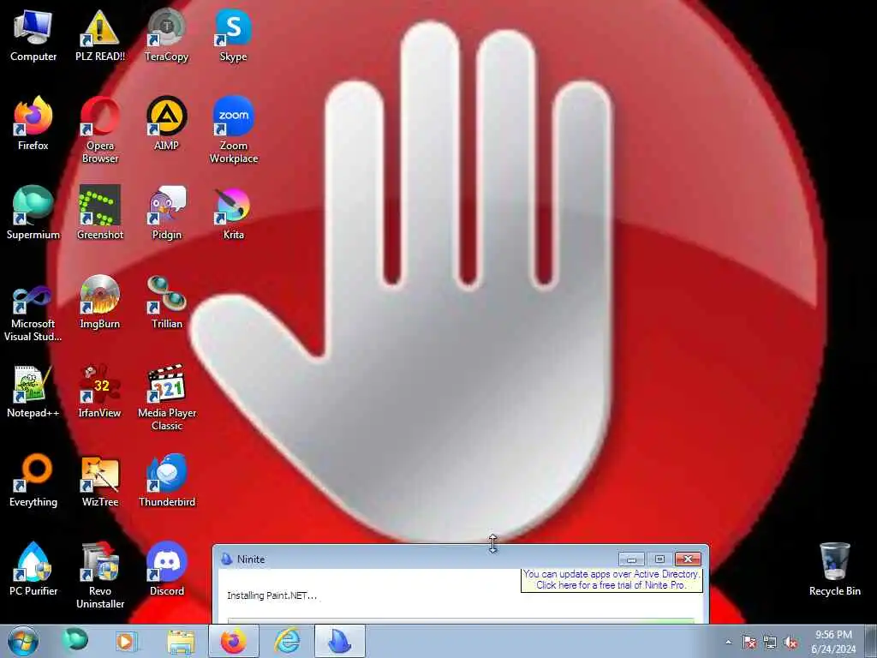Select the Media Player Classic icon
Screen dimensions: 877x658
tap(166, 398)
